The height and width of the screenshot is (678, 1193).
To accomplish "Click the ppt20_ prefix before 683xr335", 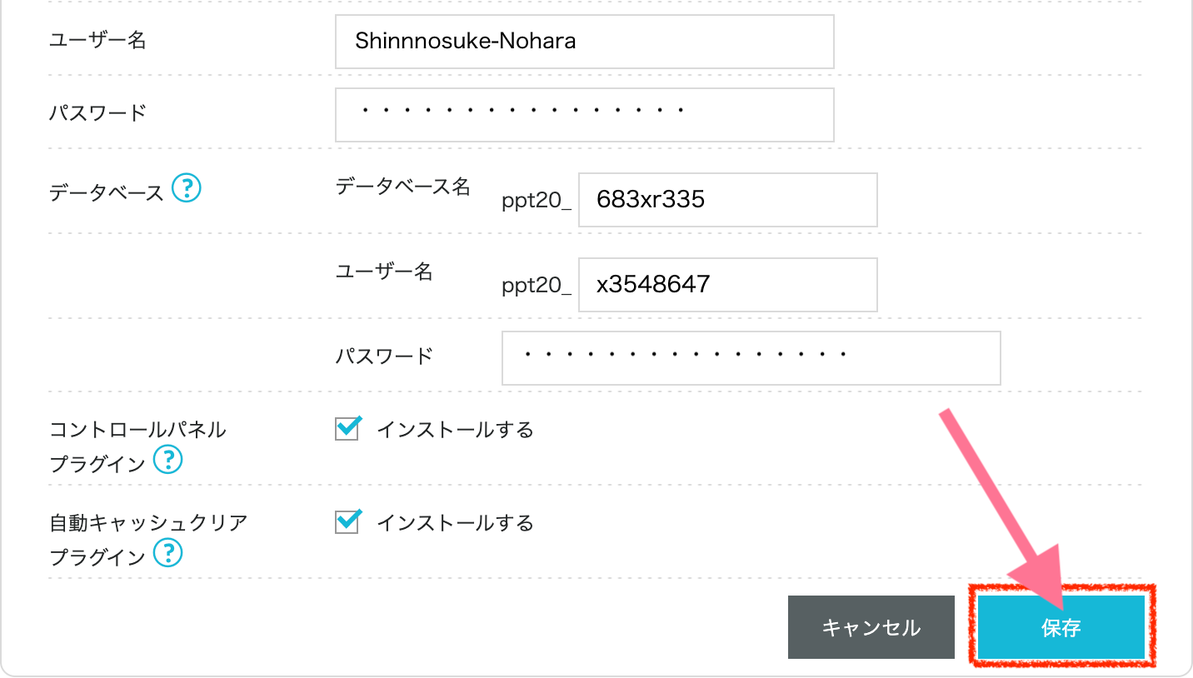I will (x=536, y=201).
